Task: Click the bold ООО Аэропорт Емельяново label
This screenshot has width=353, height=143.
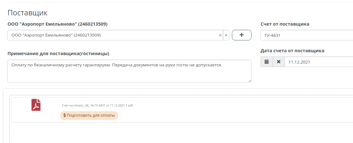Action: click(x=57, y=24)
